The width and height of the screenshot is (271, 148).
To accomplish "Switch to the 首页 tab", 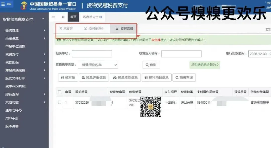I will pos(73,17).
